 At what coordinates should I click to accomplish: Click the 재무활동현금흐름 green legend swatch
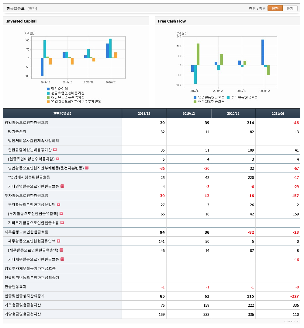(195, 102)
